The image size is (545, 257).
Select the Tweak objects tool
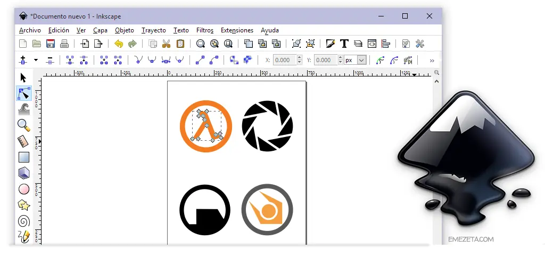click(23, 109)
